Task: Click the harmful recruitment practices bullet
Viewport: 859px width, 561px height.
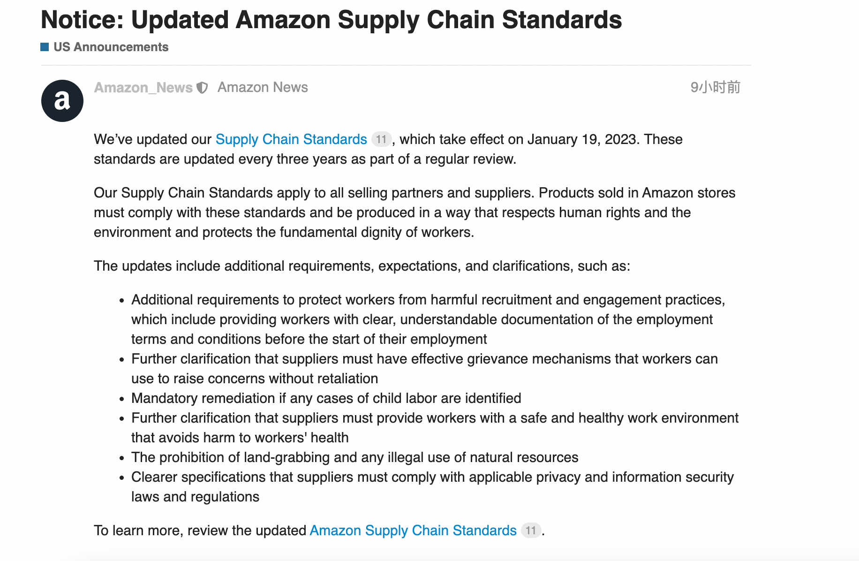Action: point(428,319)
